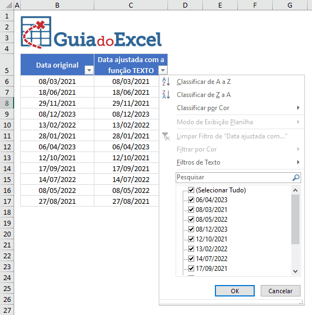The width and height of the screenshot is (312, 315).
Task: Click the clear filter funnel icon
Action: tap(166, 136)
